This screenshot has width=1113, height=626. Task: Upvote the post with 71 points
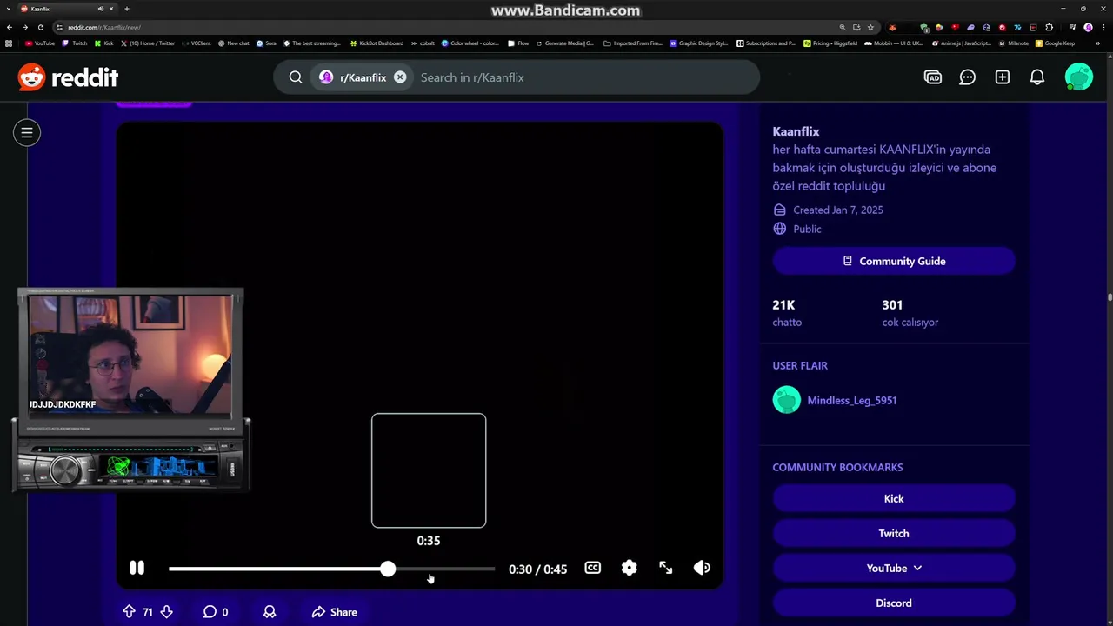129,612
